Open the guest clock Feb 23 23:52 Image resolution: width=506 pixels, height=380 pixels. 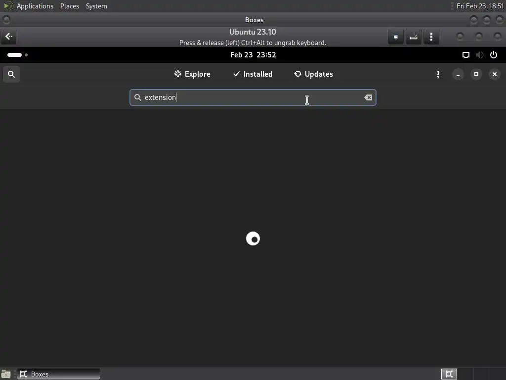[253, 55]
